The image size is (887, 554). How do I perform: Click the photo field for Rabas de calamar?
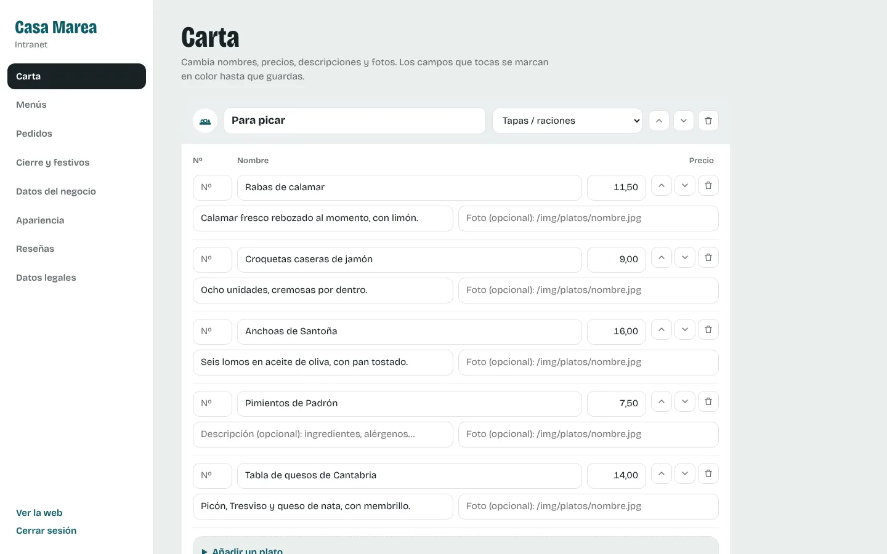[x=588, y=219]
